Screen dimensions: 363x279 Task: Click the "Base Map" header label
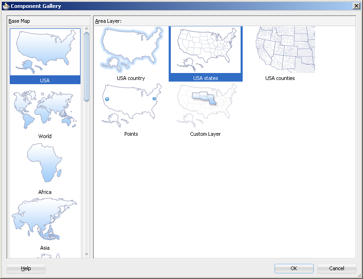click(x=19, y=21)
